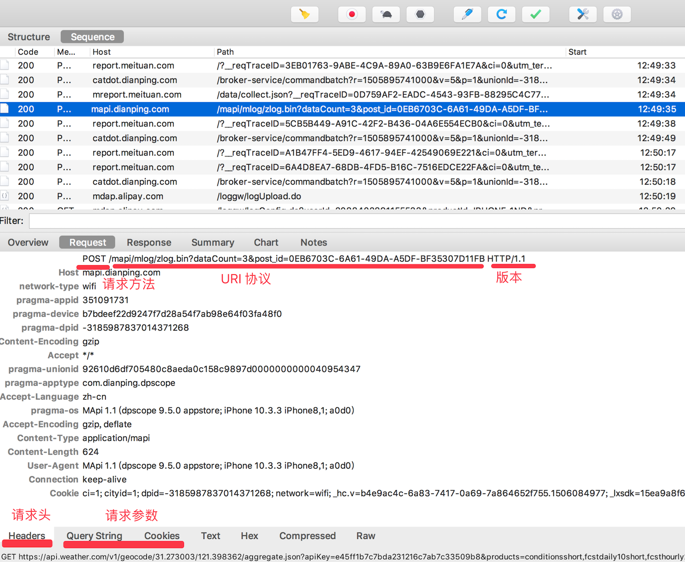Click the pragma-os header value
Viewport: 685px width, 562px height.
[218, 410]
